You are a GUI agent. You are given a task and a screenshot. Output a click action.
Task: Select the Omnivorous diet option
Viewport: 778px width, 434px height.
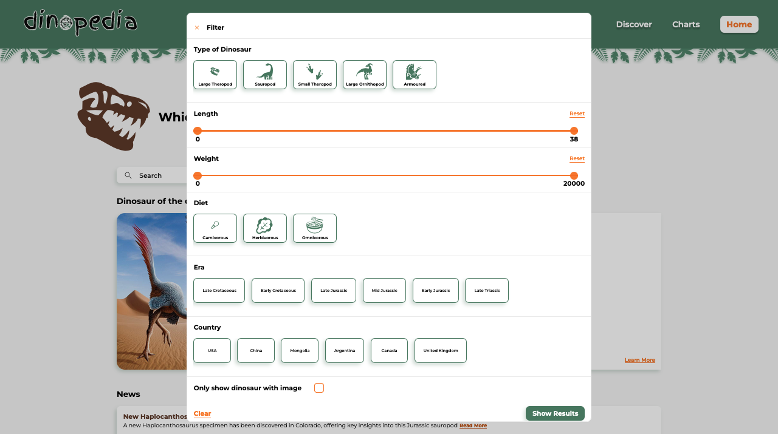(315, 228)
